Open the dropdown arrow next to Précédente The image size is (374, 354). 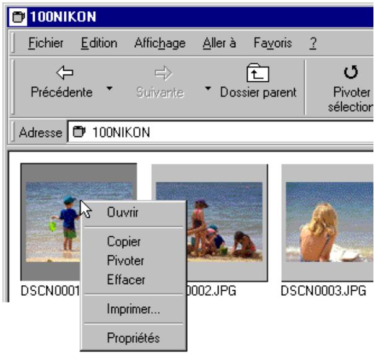point(109,89)
